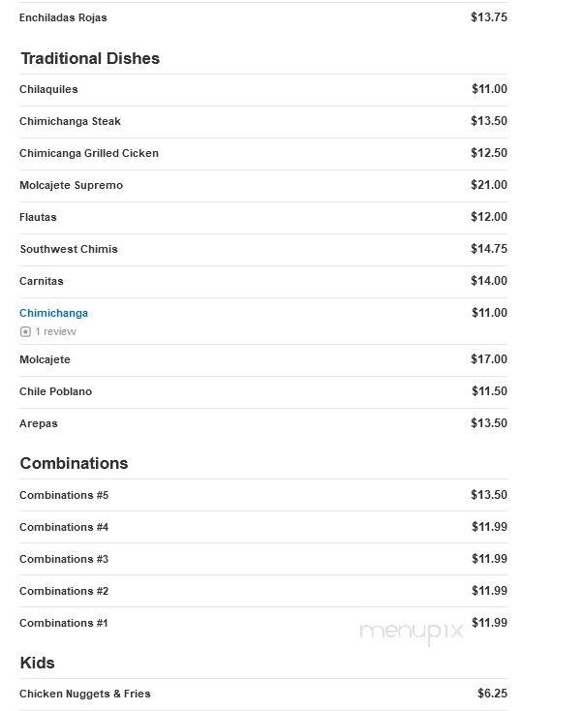The image size is (585, 711).
Task: Select the Chilaquiles menu row
Action: (x=263, y=90)
